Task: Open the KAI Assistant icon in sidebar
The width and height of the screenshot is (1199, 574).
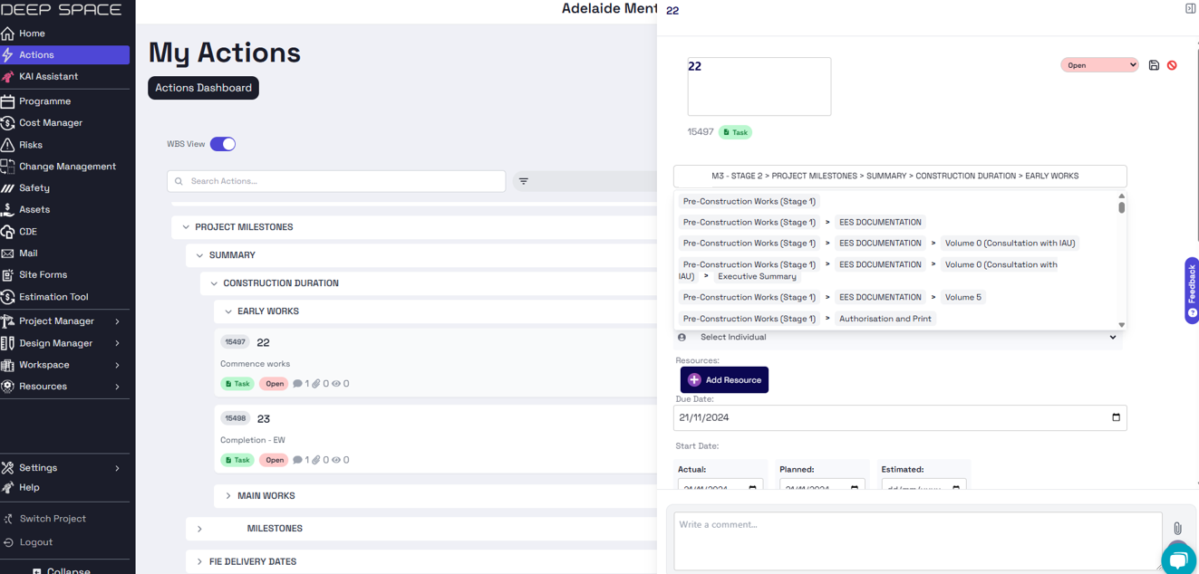Action: click(8, 77)
